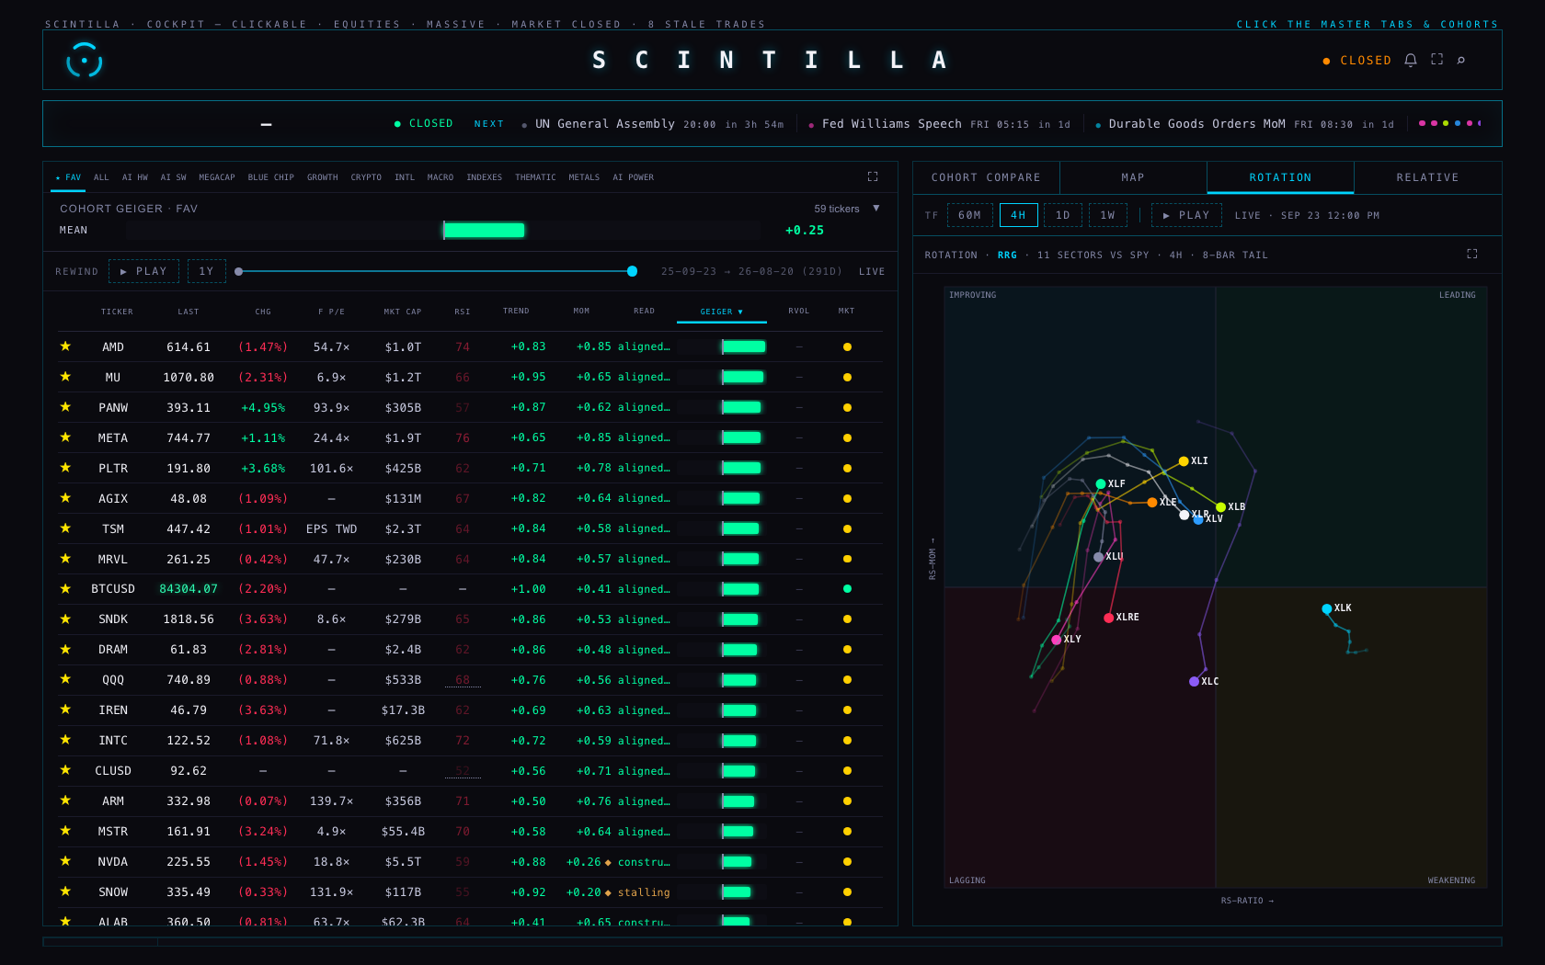Image resolution: width=1545 pixels, height=965 pixels.
Task: Open the RELATIVE tab
Action: click(x=1427, y=177)
